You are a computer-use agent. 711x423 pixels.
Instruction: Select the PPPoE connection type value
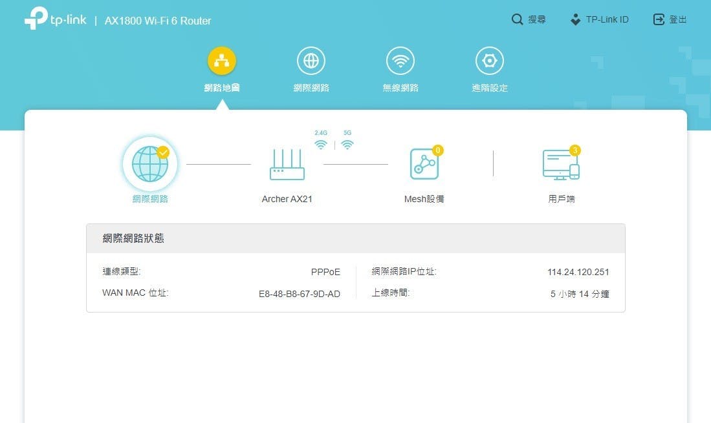pos(325,272)
